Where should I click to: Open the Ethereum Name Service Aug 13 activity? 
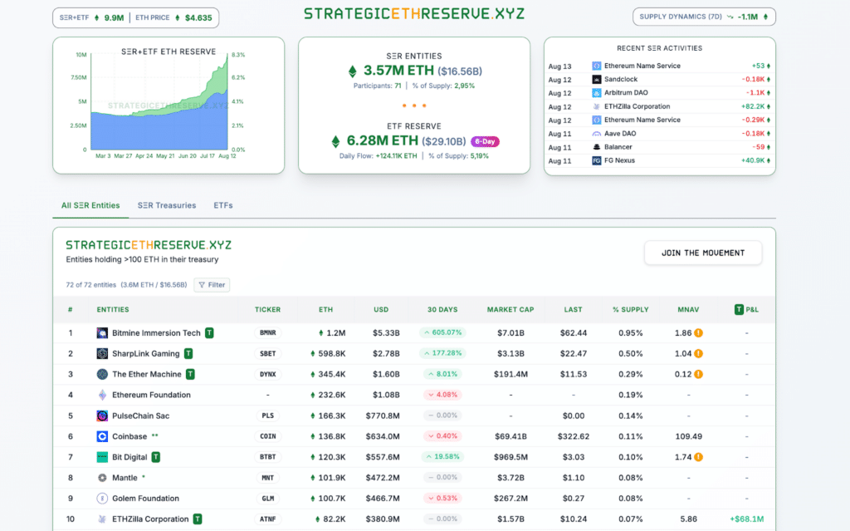tap(660, 66)
